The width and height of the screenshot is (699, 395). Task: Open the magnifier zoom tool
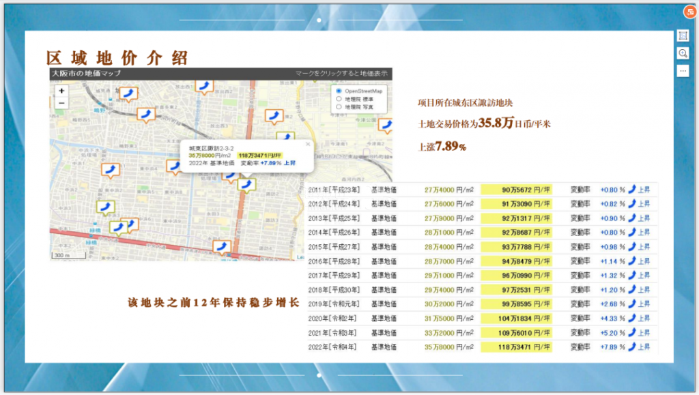[x=683, y=53]
